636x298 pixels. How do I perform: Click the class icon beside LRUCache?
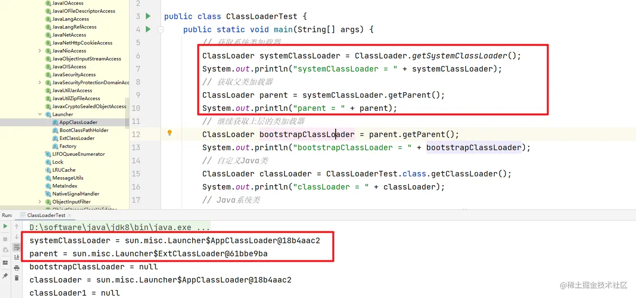[48, 170]
